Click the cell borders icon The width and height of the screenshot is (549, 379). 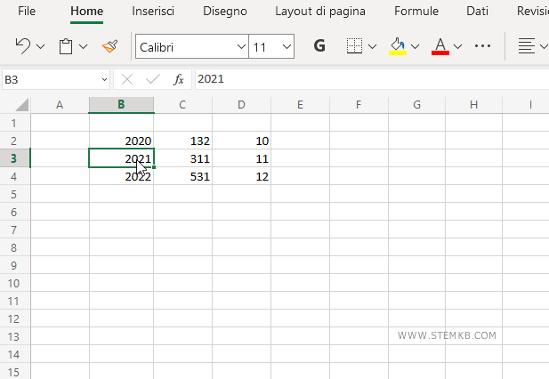354,46
